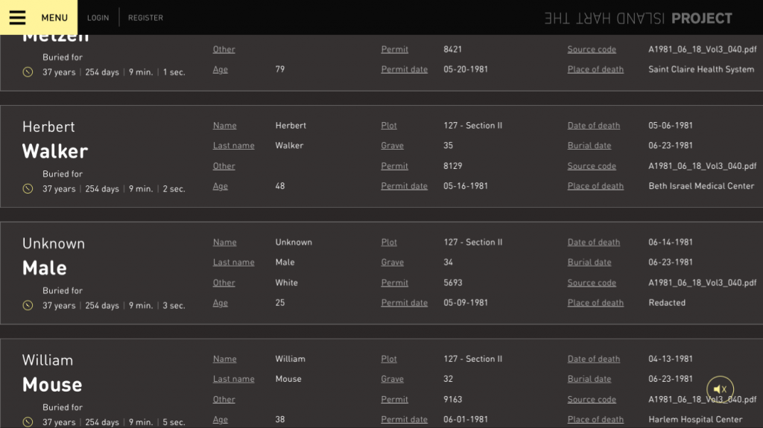Click Date of death label for Unknown Male
Image resolution: width=763 pixels, height=428 pixels.
pos(593,243)
